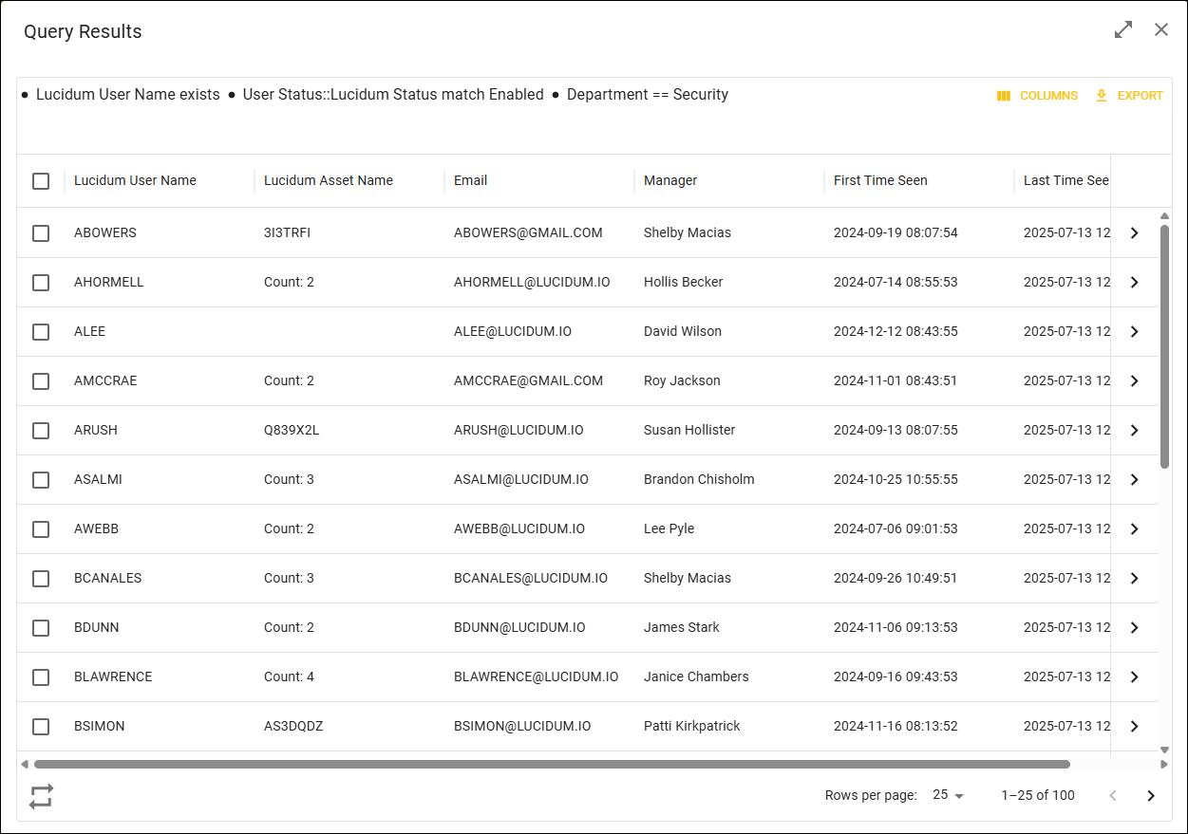Viewport: 1188px width, 834px height.
Task: Open details chevron for BCANALES row
Action: pyautogui.click(x=1134, y=579)
